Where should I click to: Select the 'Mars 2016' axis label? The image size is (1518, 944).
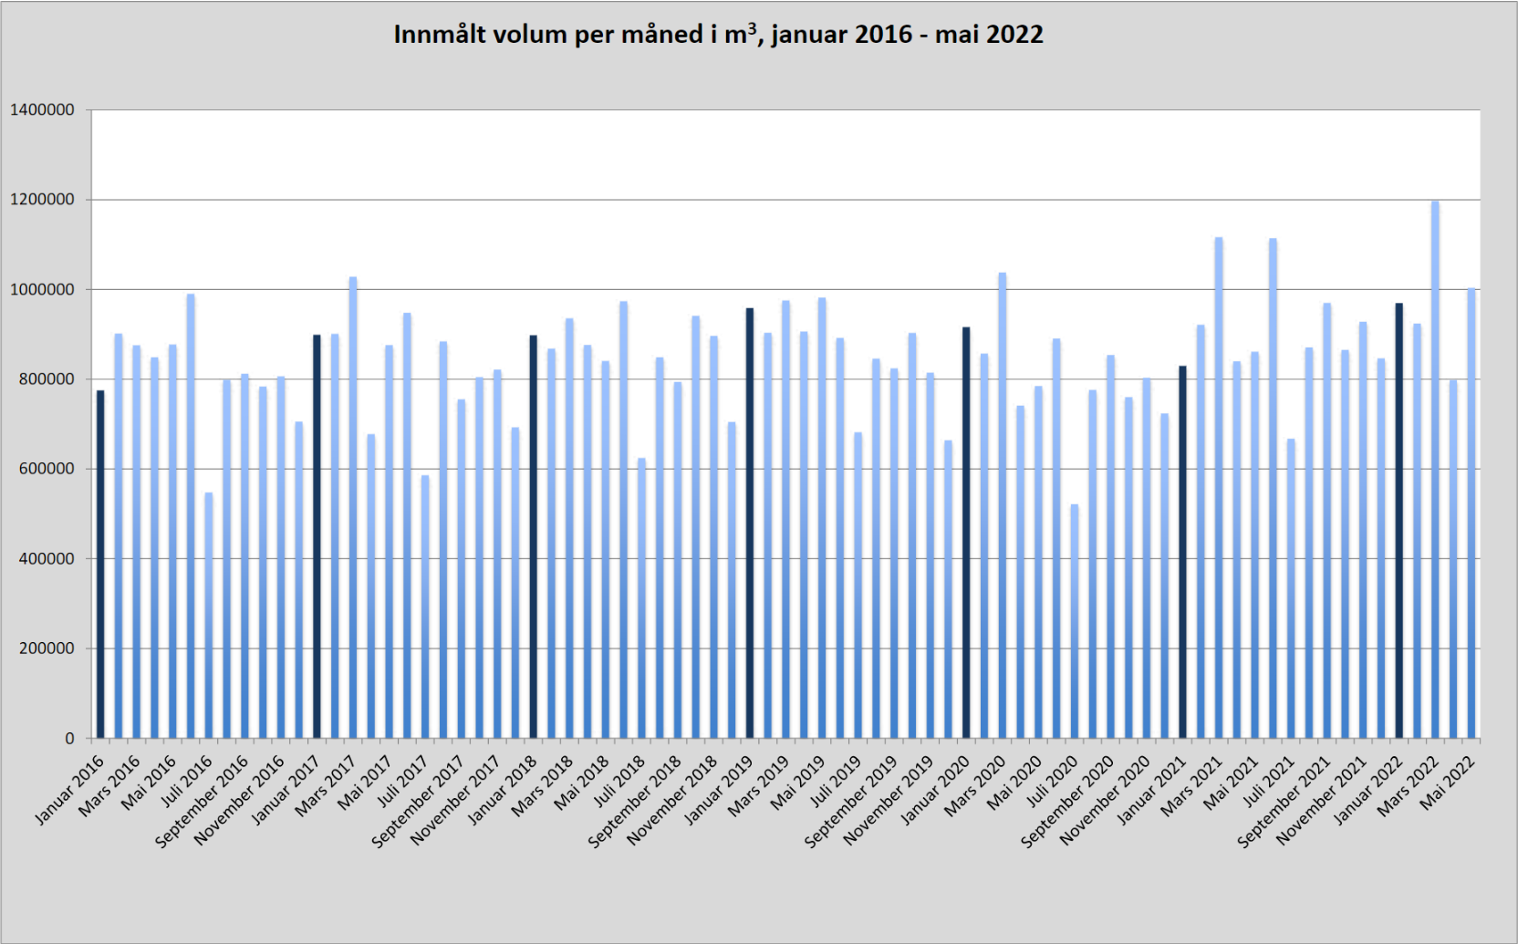click(x=109, y=786)
